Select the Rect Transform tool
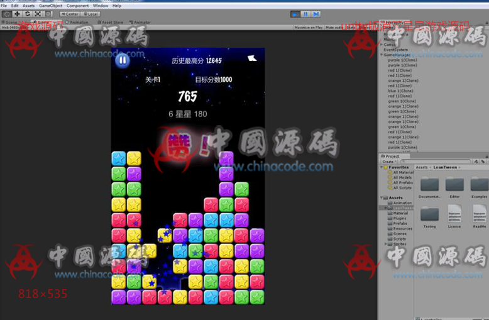 click(x=48, y=13)
